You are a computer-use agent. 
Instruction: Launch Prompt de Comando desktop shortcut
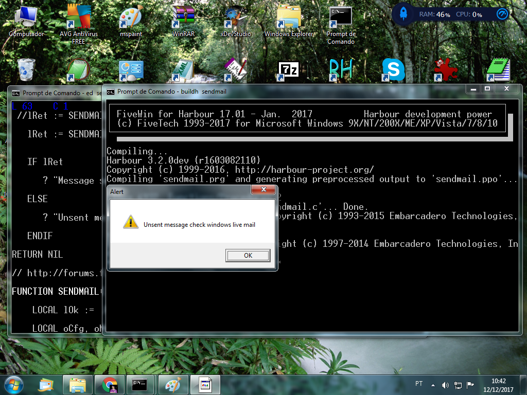(x=341, y=18)
